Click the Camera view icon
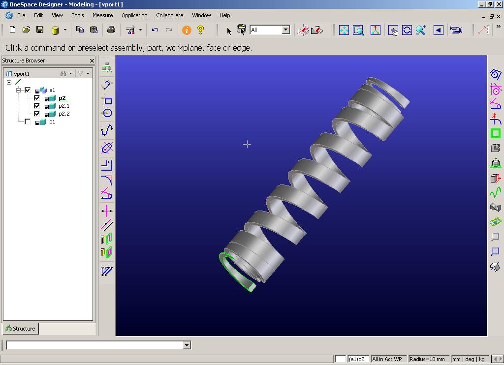The image size is (504, 365). pyautogui.click(x=456, y=30)
